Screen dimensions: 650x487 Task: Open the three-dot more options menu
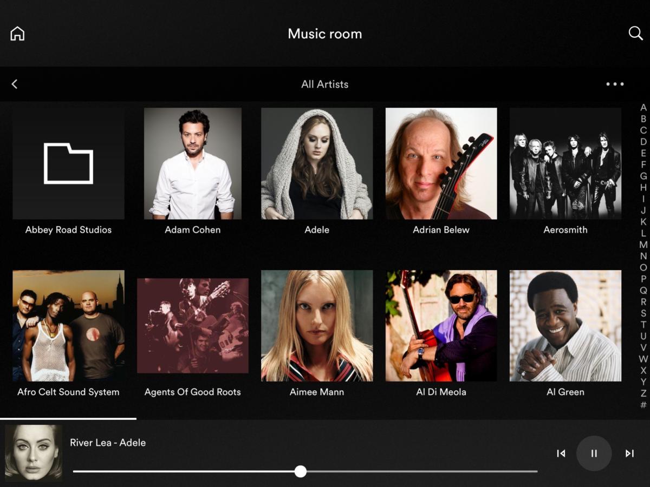pyautogui.click(x=615, y=84)
